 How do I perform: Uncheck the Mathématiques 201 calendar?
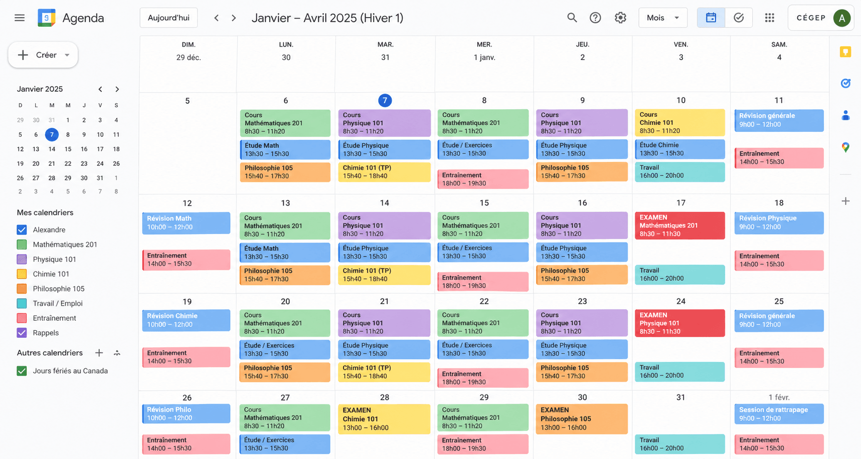coord(22,245)
